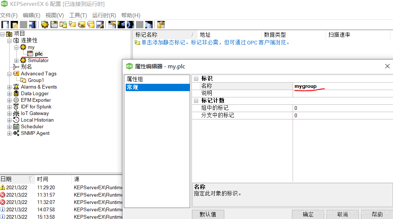This screenshot has height=219, width=393.
Task: Click the New Project toolbar icon
Action: pos(5,25)
